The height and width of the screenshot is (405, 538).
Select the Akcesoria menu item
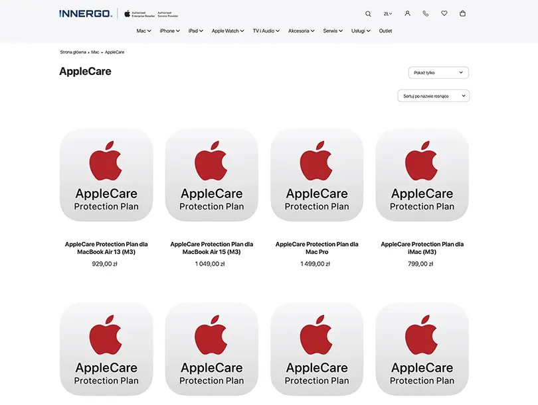[x=300, y=30]
